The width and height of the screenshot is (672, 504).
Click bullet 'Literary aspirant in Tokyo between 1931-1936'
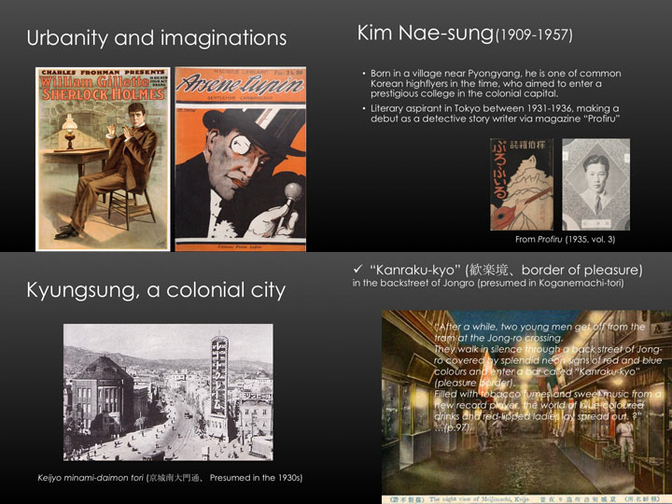[493, 114]
